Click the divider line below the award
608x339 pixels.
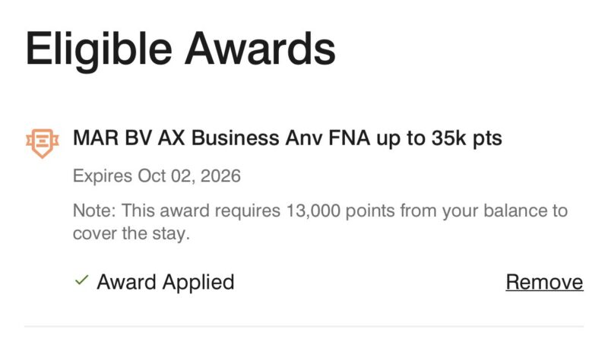pyautogui.click(x=304, y=327)
